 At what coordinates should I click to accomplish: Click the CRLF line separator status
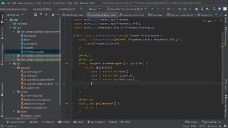(194, 126)
